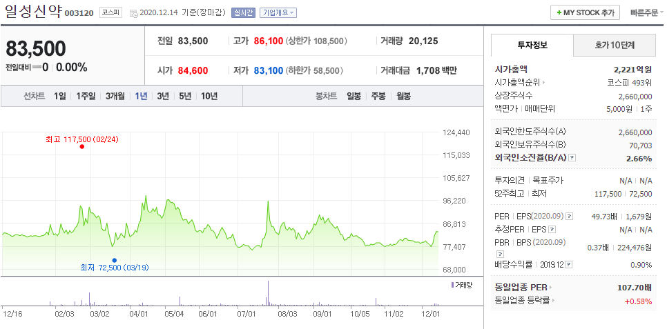The width and height of the screenshot is (667, 329).
Task: Click the 외국인보유주식수(B) value 70,703
Action: [641, 146]
